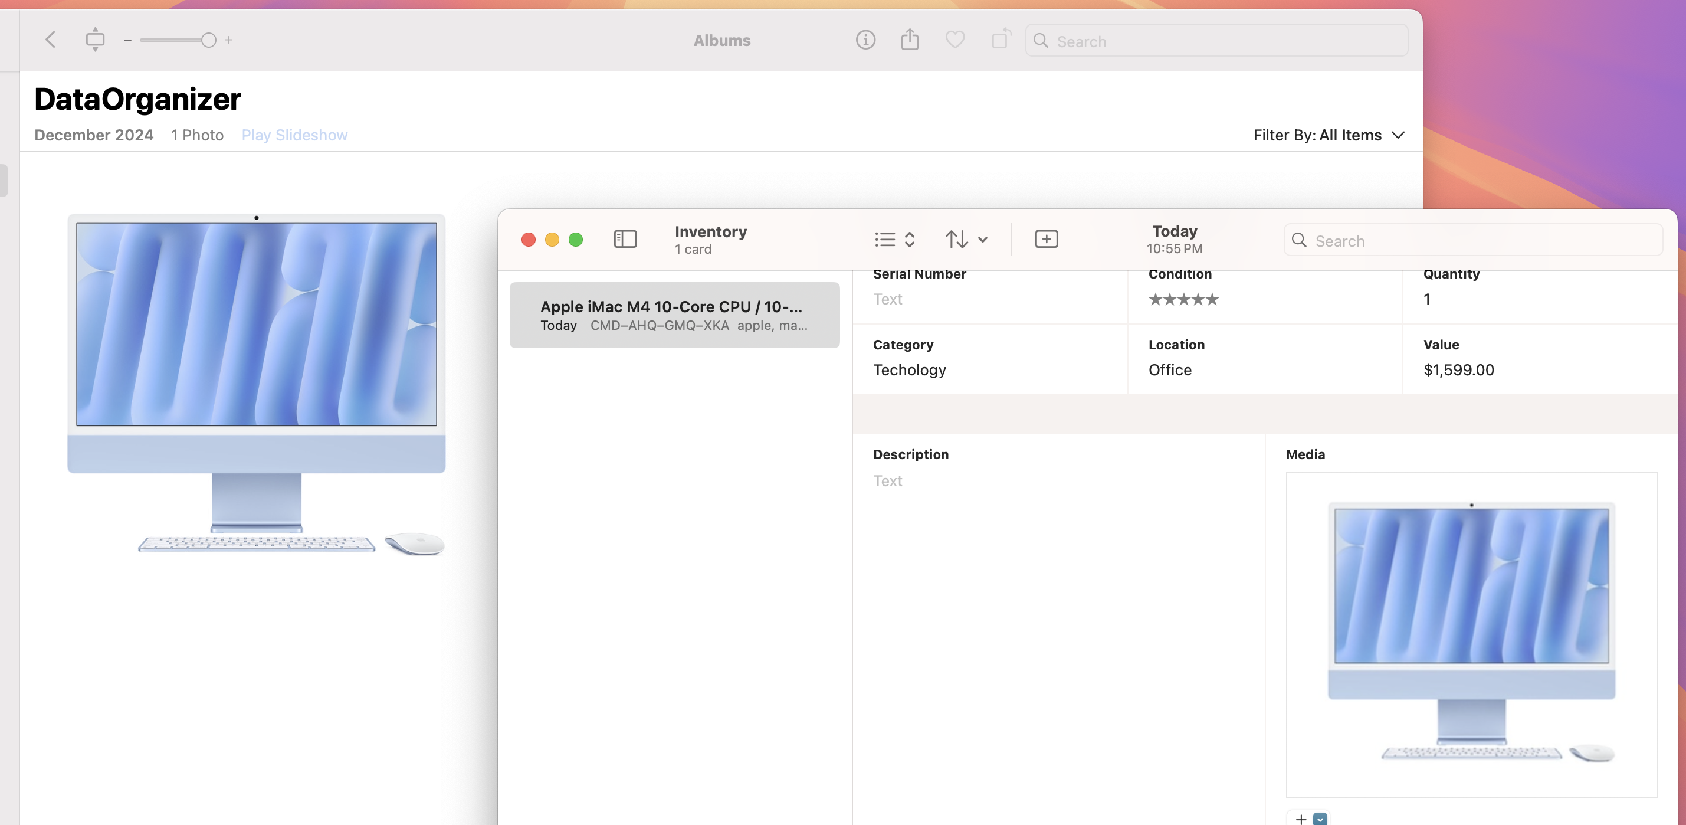Minimize the Inventory window
1686x825 pixels.
point(552,240)
